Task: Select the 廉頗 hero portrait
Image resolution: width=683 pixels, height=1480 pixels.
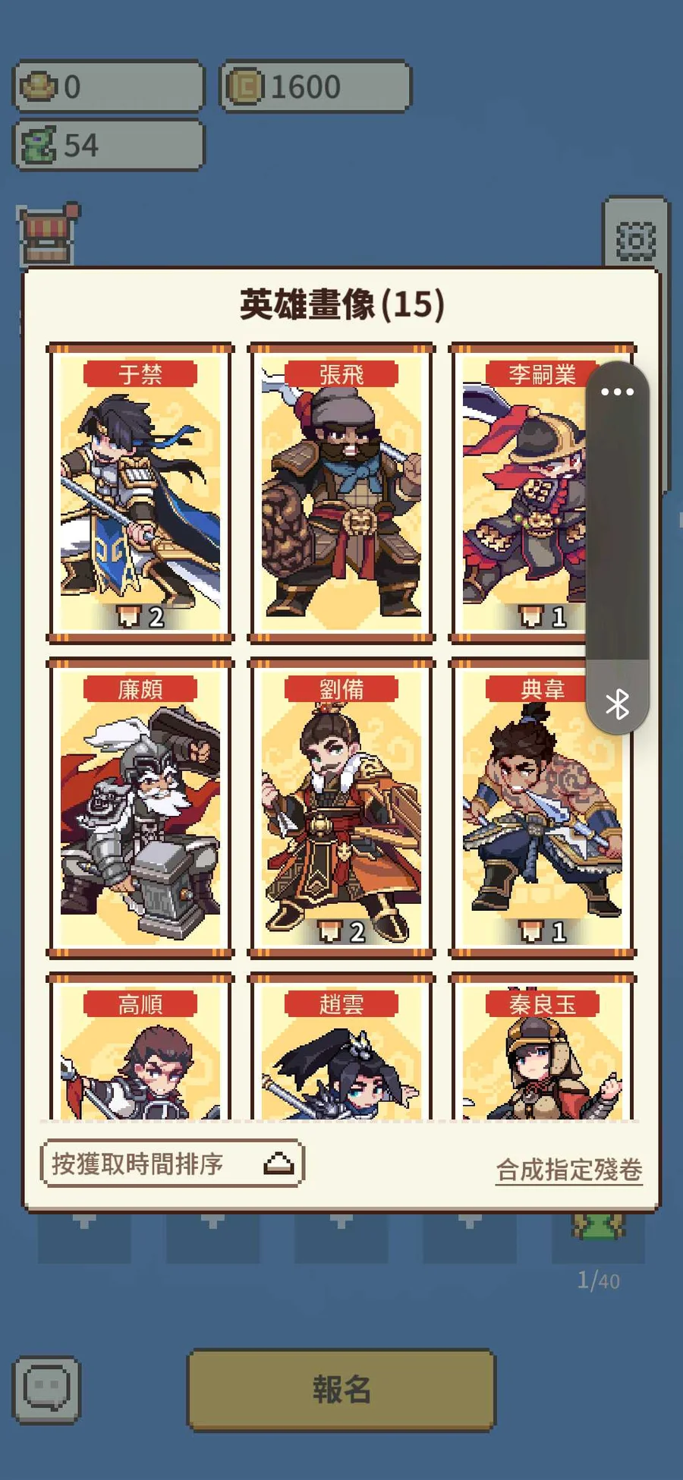Action: [x=140, y=808]
